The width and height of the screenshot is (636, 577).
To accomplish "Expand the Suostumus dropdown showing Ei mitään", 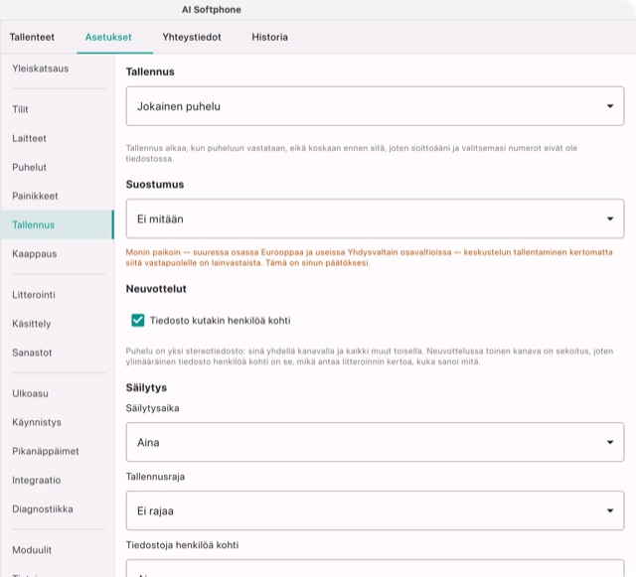I will pyautogui.click(x=375, y=218).
